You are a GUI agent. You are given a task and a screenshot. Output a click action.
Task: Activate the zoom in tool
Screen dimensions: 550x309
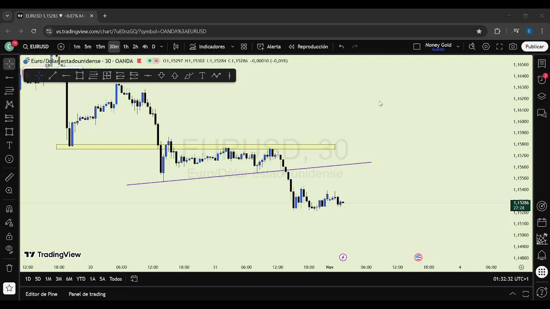tap(9, 191)
